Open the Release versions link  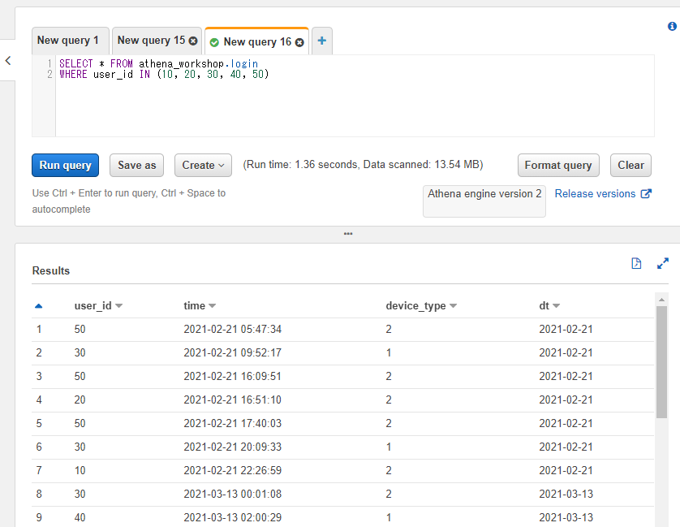595,193
